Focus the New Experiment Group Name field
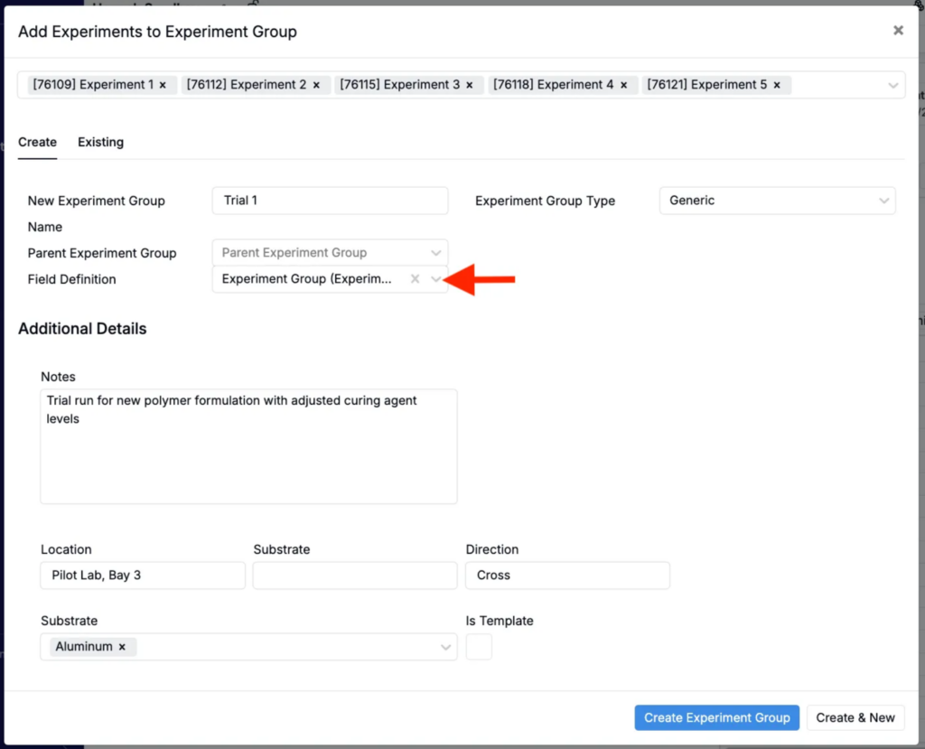Viewport: 925px width, 749px height. 330,201
